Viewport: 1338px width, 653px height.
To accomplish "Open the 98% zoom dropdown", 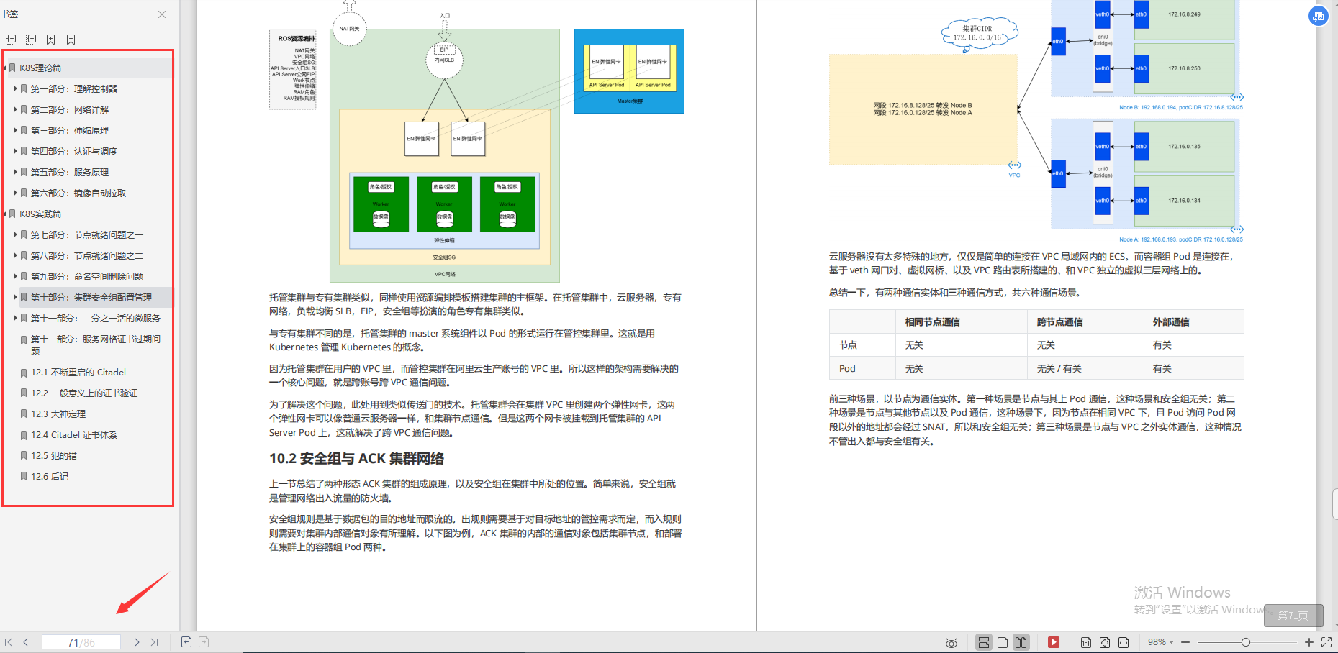I will pyautogui.click(x=1160, y=642).
